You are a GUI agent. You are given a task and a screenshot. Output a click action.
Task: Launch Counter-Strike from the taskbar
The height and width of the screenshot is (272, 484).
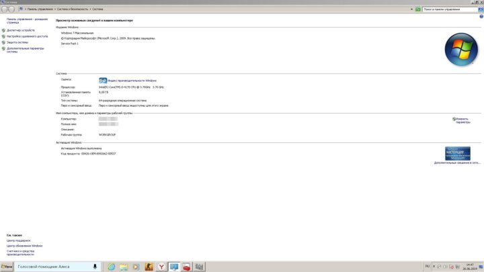coord(149,267)
